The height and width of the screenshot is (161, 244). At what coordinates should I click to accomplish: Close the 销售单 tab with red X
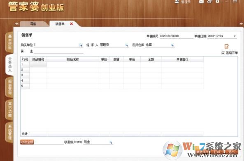click(x=72, y=23)
